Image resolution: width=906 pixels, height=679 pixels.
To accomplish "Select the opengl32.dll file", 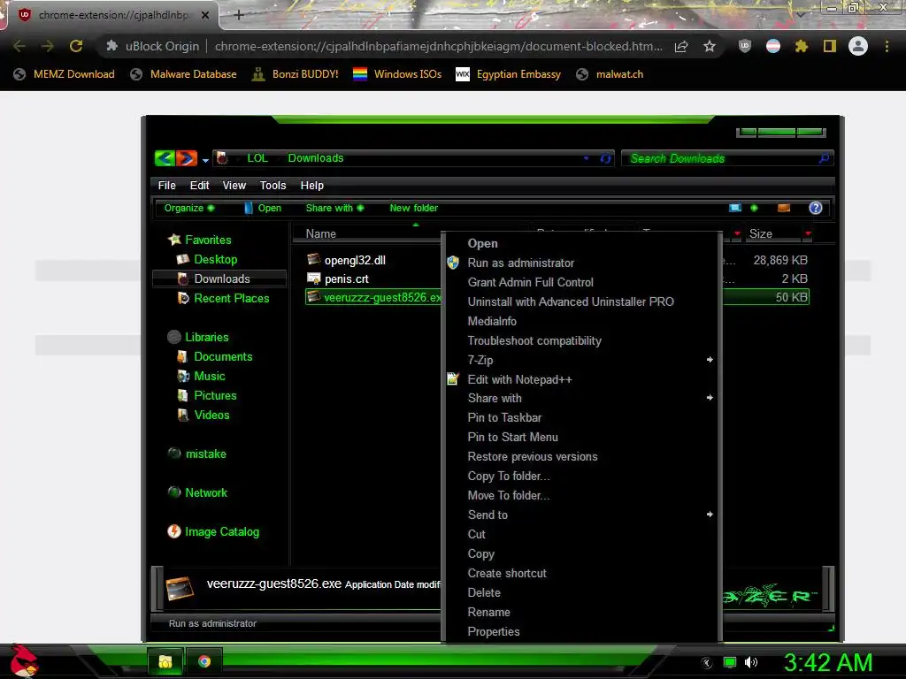I will point(355,261).
